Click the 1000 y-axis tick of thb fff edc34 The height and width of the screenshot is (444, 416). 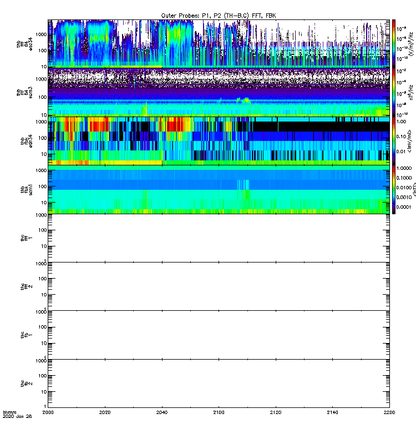point(41,34)
